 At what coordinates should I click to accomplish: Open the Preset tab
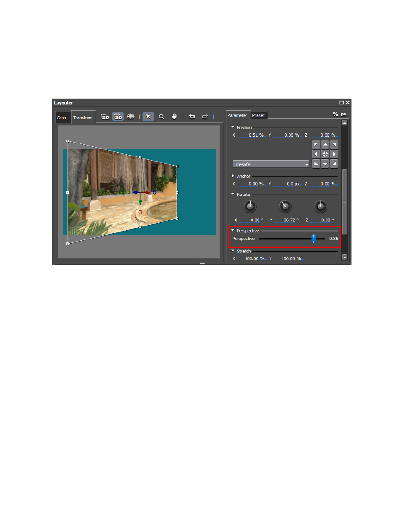(x=258, y=115)
